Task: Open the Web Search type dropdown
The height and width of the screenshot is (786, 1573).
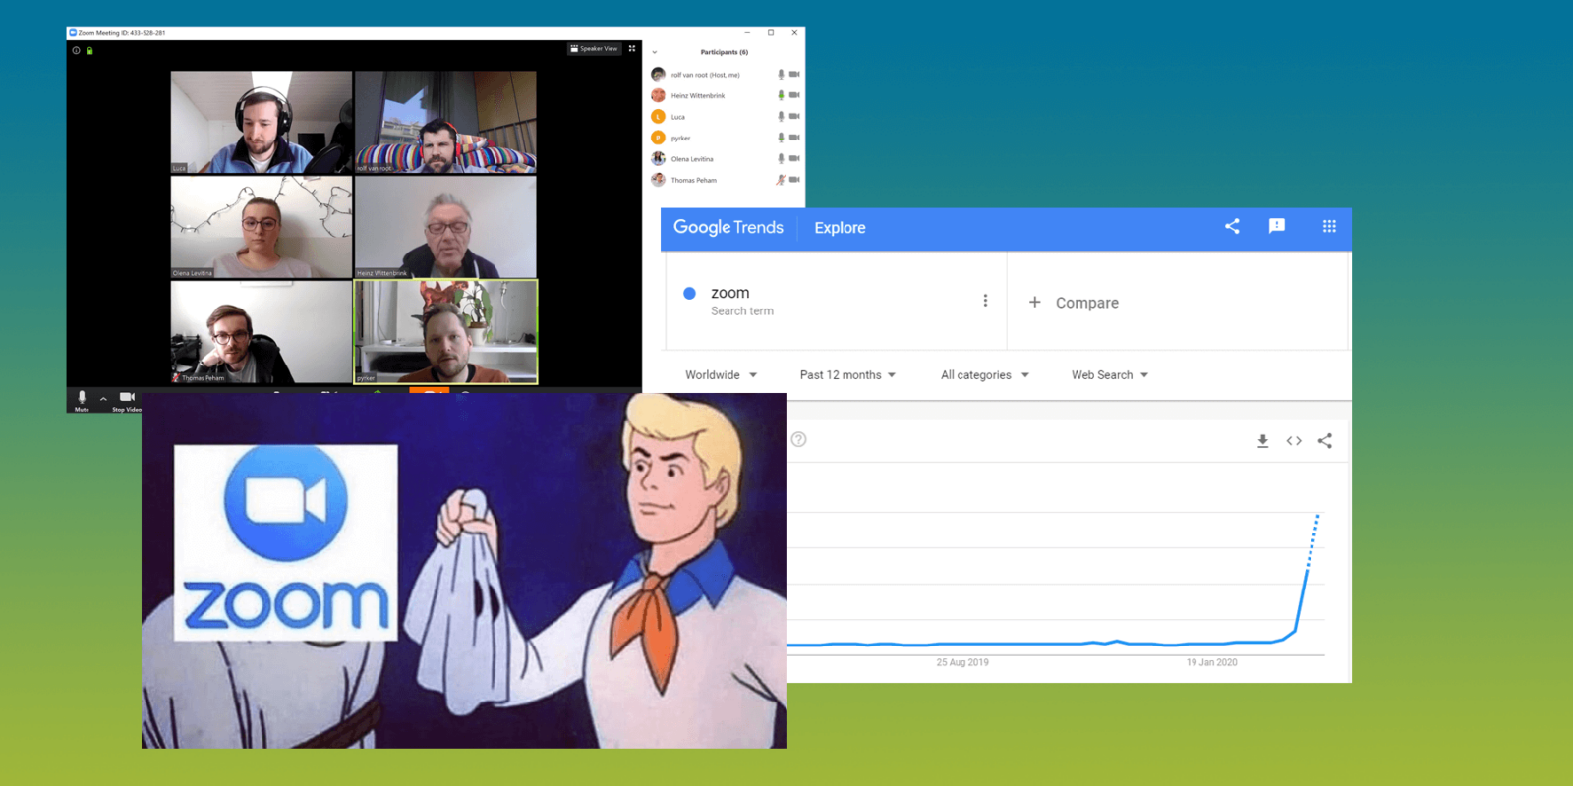Action: point(1110,375)
